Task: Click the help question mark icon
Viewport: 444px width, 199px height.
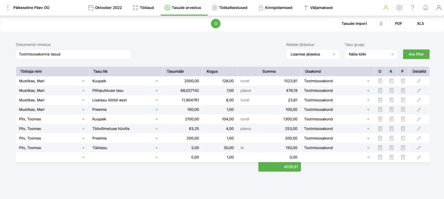Action: (412, 8)
